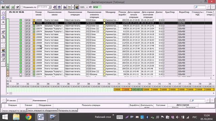
Task: Switch to Список операций по заказу tab
Action: (x=13, y=111)
